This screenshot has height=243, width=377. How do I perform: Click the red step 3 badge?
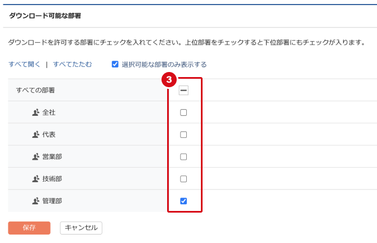[x=167, y=79]
